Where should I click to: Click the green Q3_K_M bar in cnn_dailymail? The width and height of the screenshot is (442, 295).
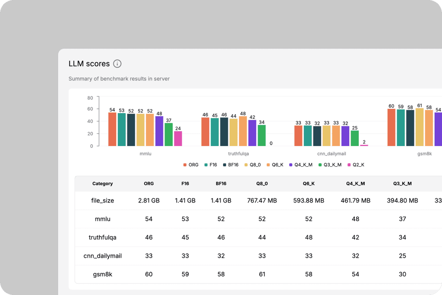355,138
